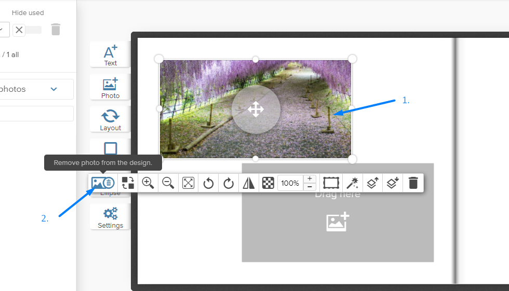509x291 pixels.
Task: Open the Settings tool
Action: click(110, 217)
